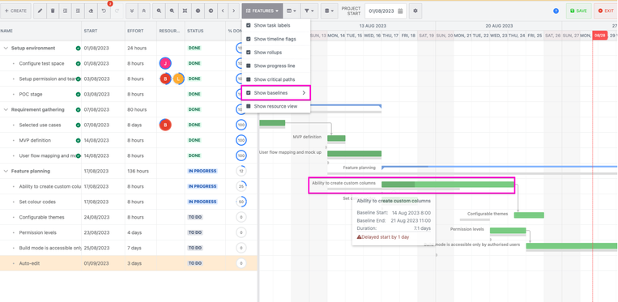Screen dimensions: 618x302
Task: Click the STATUS column header
Action: coord(205,31)
